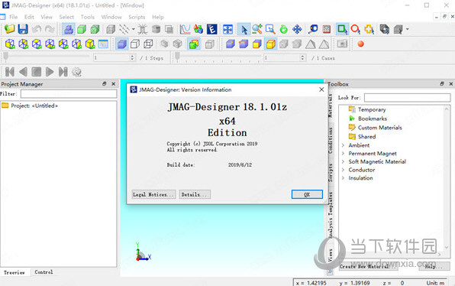Click the zoom in/out magnifier icon
455x286 pixels.
(257, 29)
